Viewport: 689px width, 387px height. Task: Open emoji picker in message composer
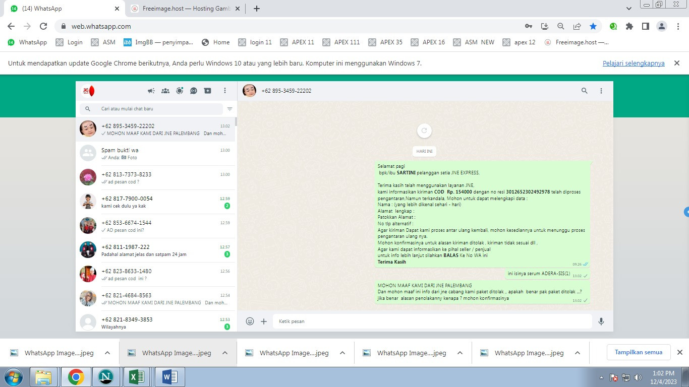pos(250,321)
